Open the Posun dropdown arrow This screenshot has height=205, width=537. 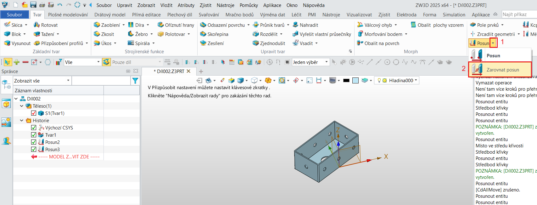(x=493, y=43)
